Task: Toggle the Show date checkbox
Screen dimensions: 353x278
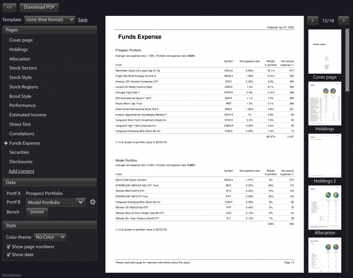Action: (9, 255)
